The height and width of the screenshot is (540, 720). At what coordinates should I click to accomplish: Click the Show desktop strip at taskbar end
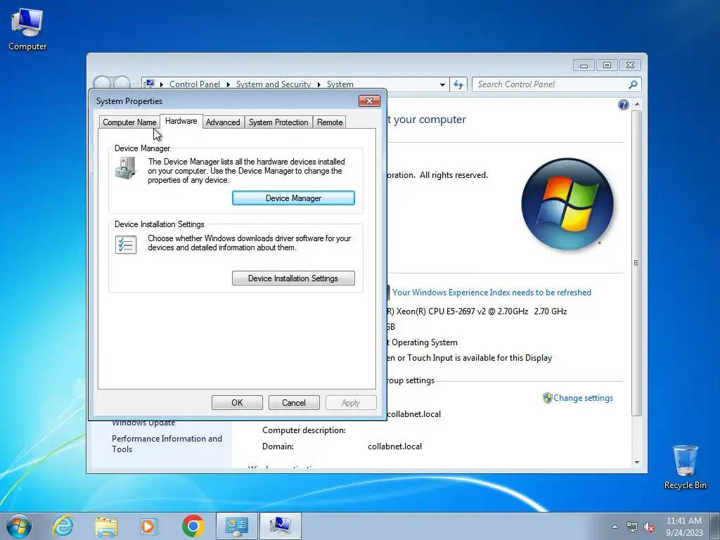click(x=715, y=527)
